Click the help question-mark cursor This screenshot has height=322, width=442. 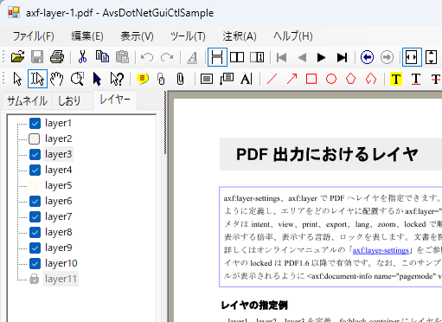(x=117, y=79)
